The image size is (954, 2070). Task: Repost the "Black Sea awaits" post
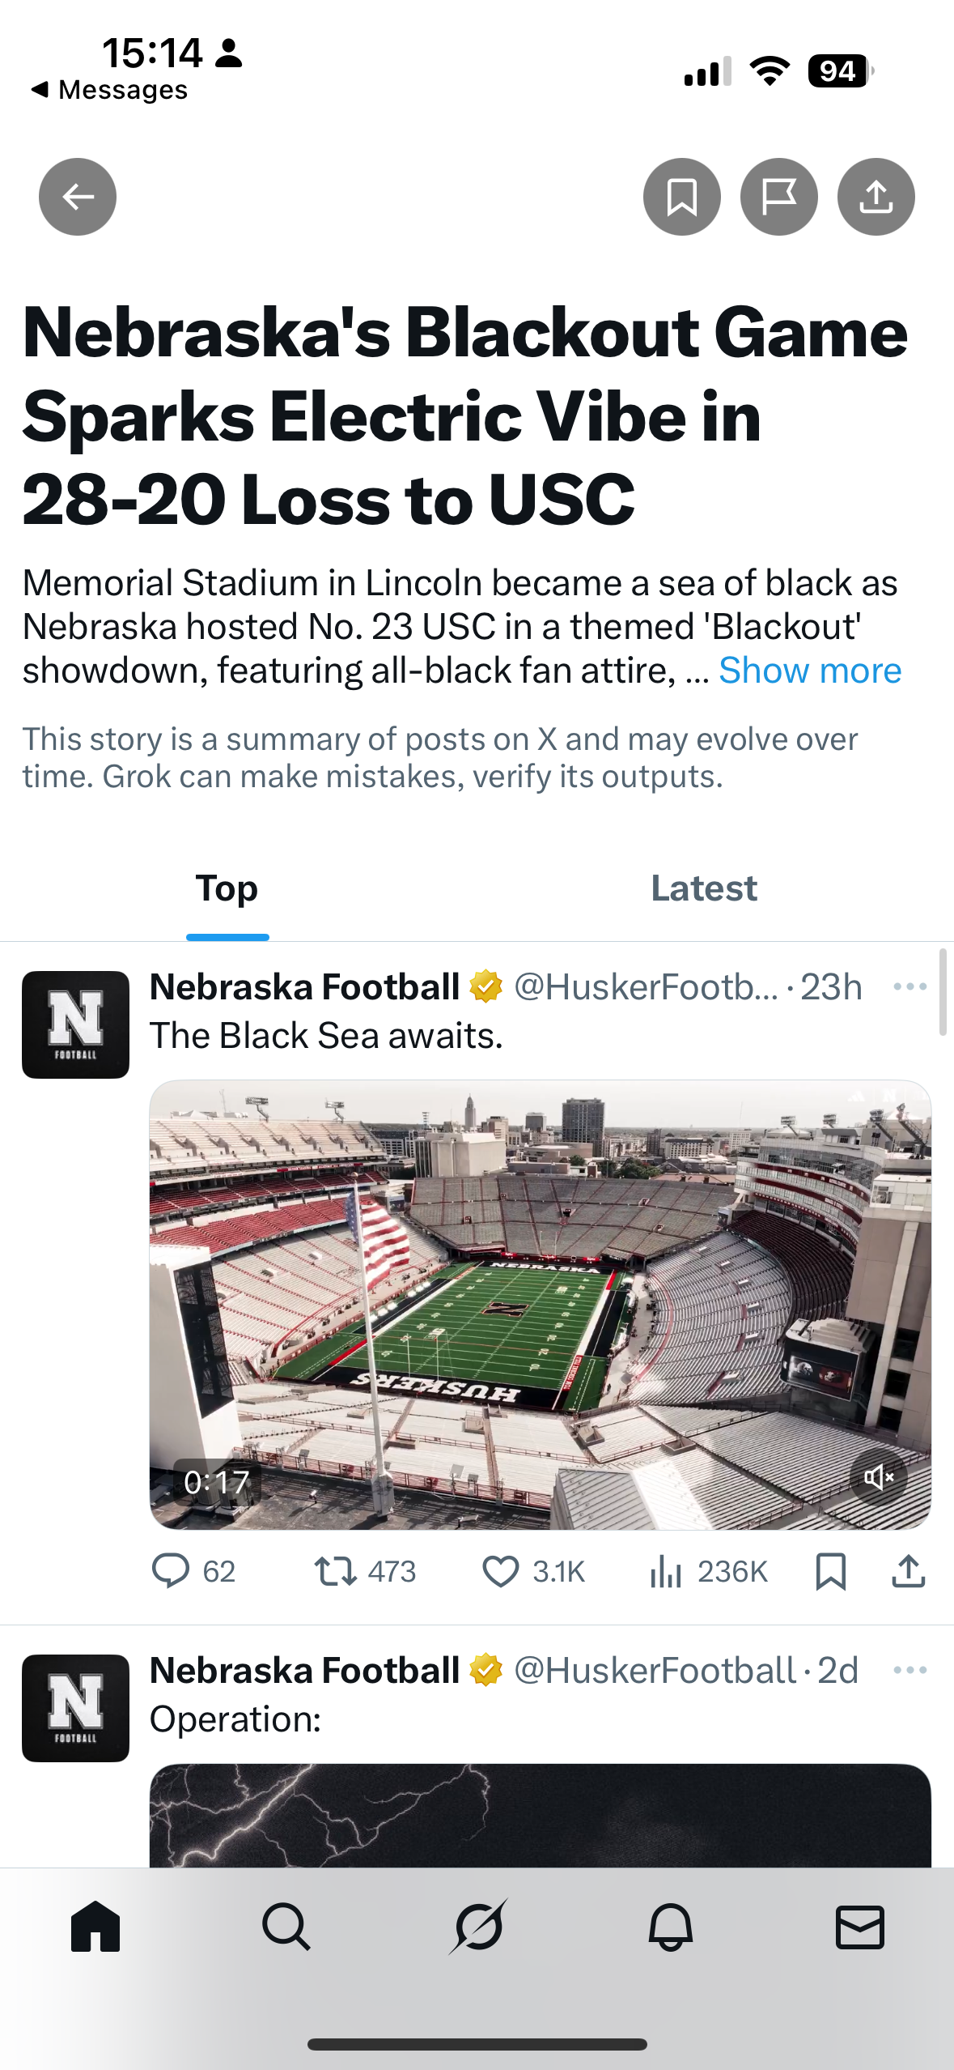335,1572
